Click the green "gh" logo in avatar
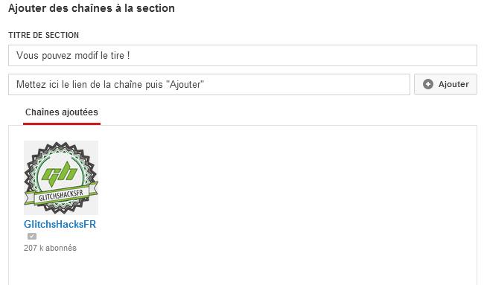Screen dimensions: 484x285 point(60,174)
